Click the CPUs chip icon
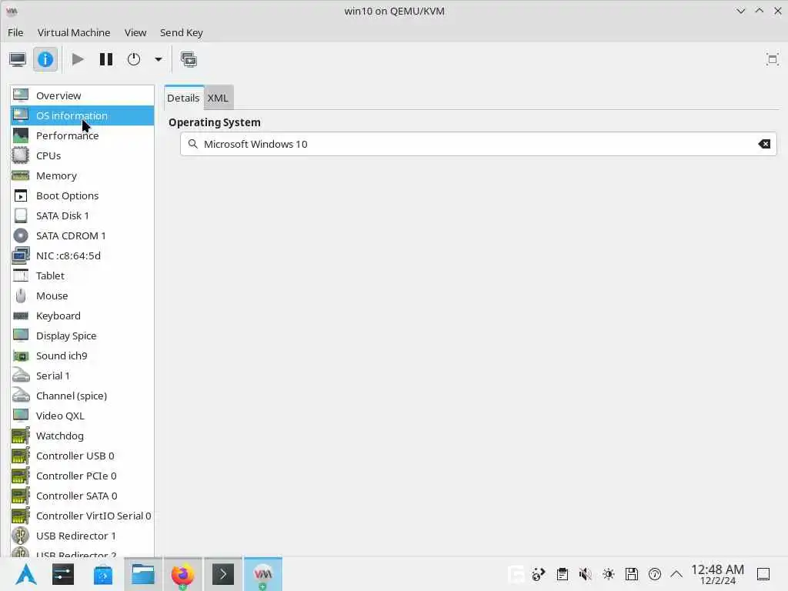This screenshot has width=788, height=591. click(21, 155)
